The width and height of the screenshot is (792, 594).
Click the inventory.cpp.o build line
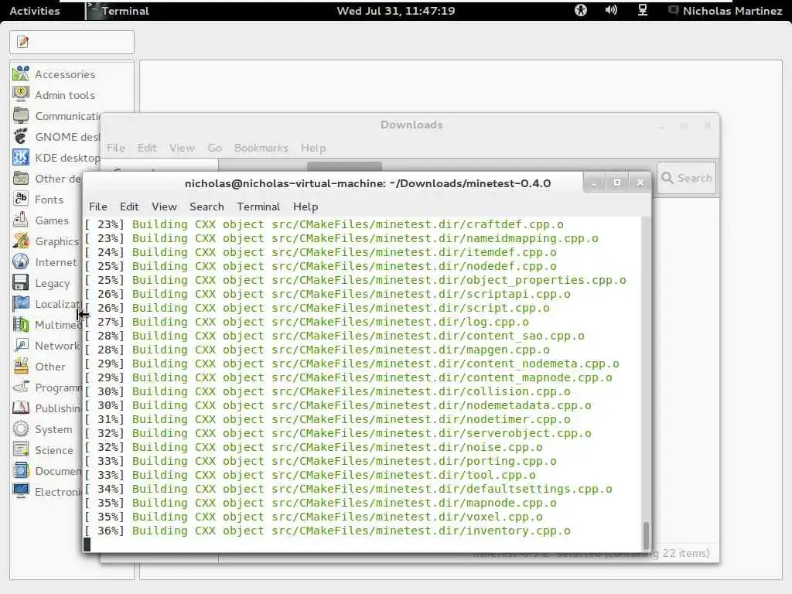click(x=327, y=531)
